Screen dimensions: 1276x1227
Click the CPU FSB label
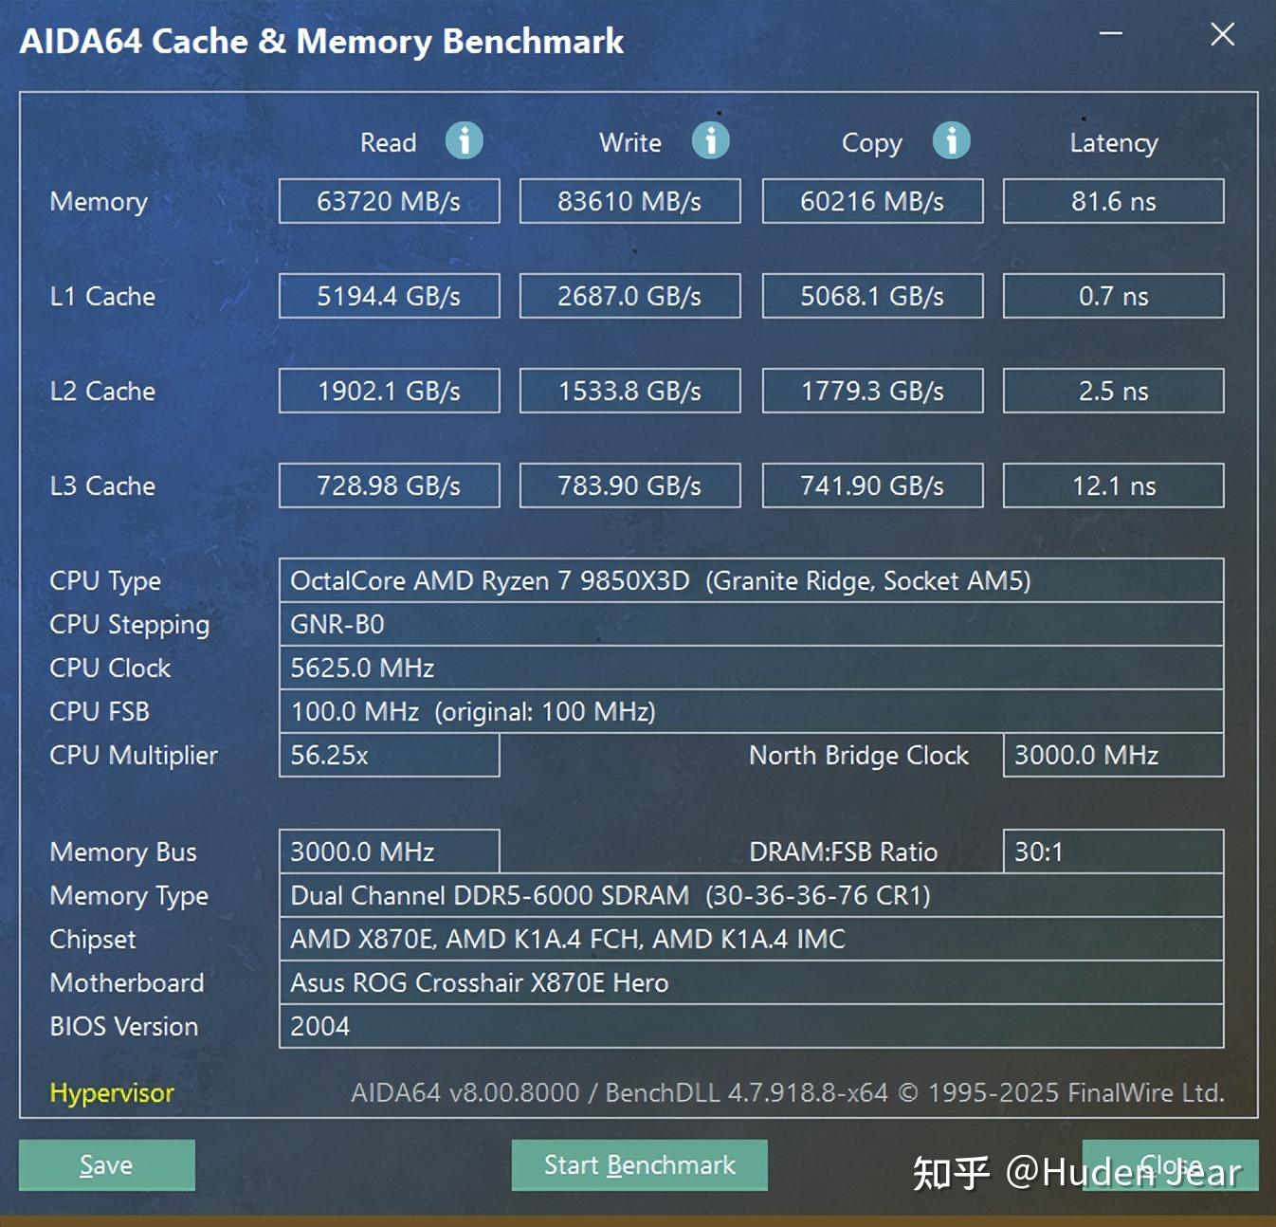coord(100,711)
